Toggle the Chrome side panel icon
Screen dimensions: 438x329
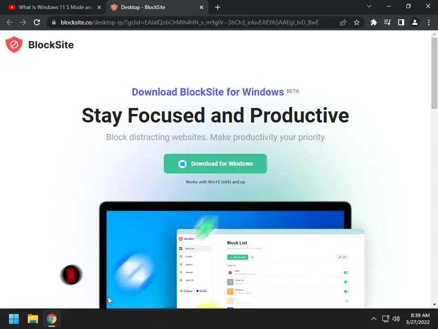[x=401, y=22]
